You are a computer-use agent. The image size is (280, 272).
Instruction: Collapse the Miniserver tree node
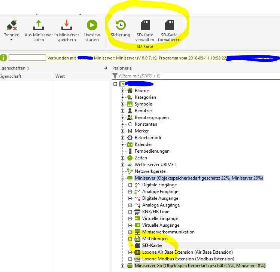pyautogui.click(x=122, y=178)
